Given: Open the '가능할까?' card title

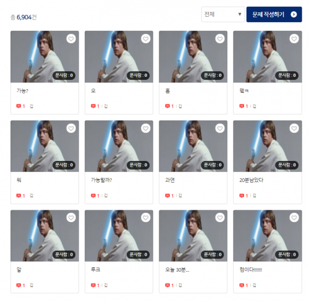Looking at the screenshot, I should (x=101, y=180).
